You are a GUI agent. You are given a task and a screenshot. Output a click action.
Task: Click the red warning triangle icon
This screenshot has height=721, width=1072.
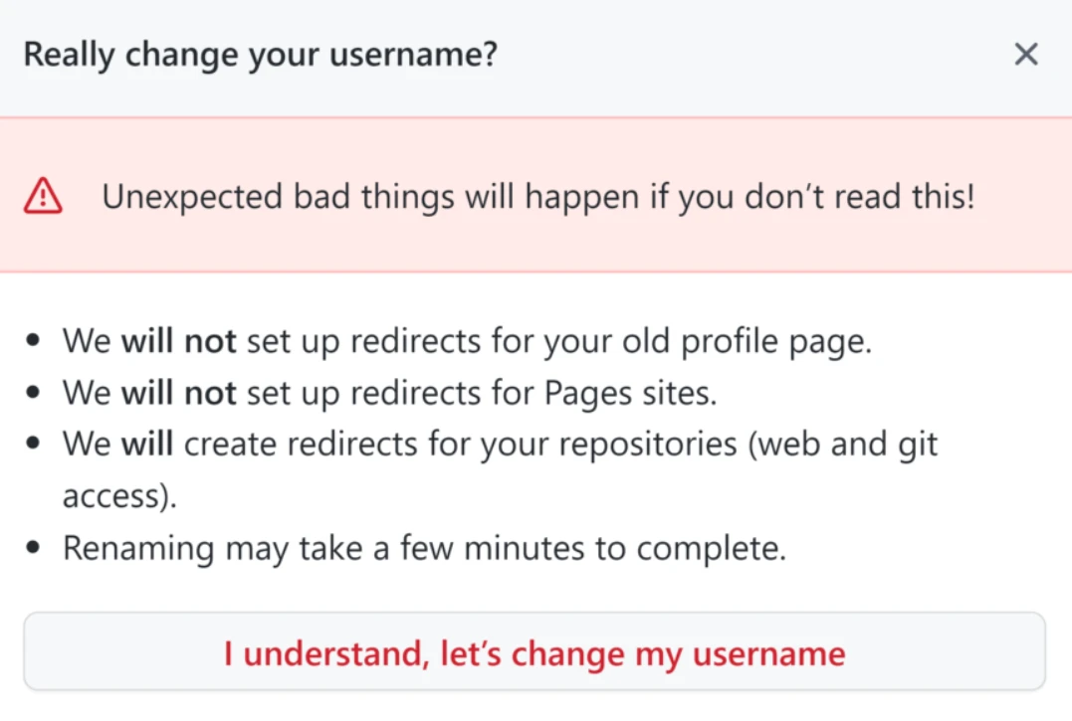pos(43,197)
